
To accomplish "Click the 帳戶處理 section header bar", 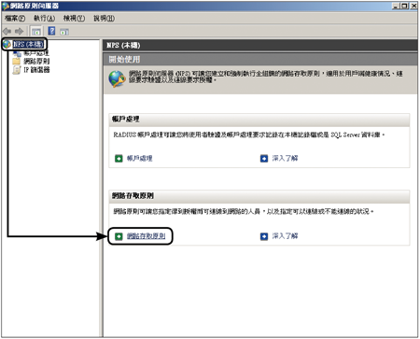I will tap(259, 120).
